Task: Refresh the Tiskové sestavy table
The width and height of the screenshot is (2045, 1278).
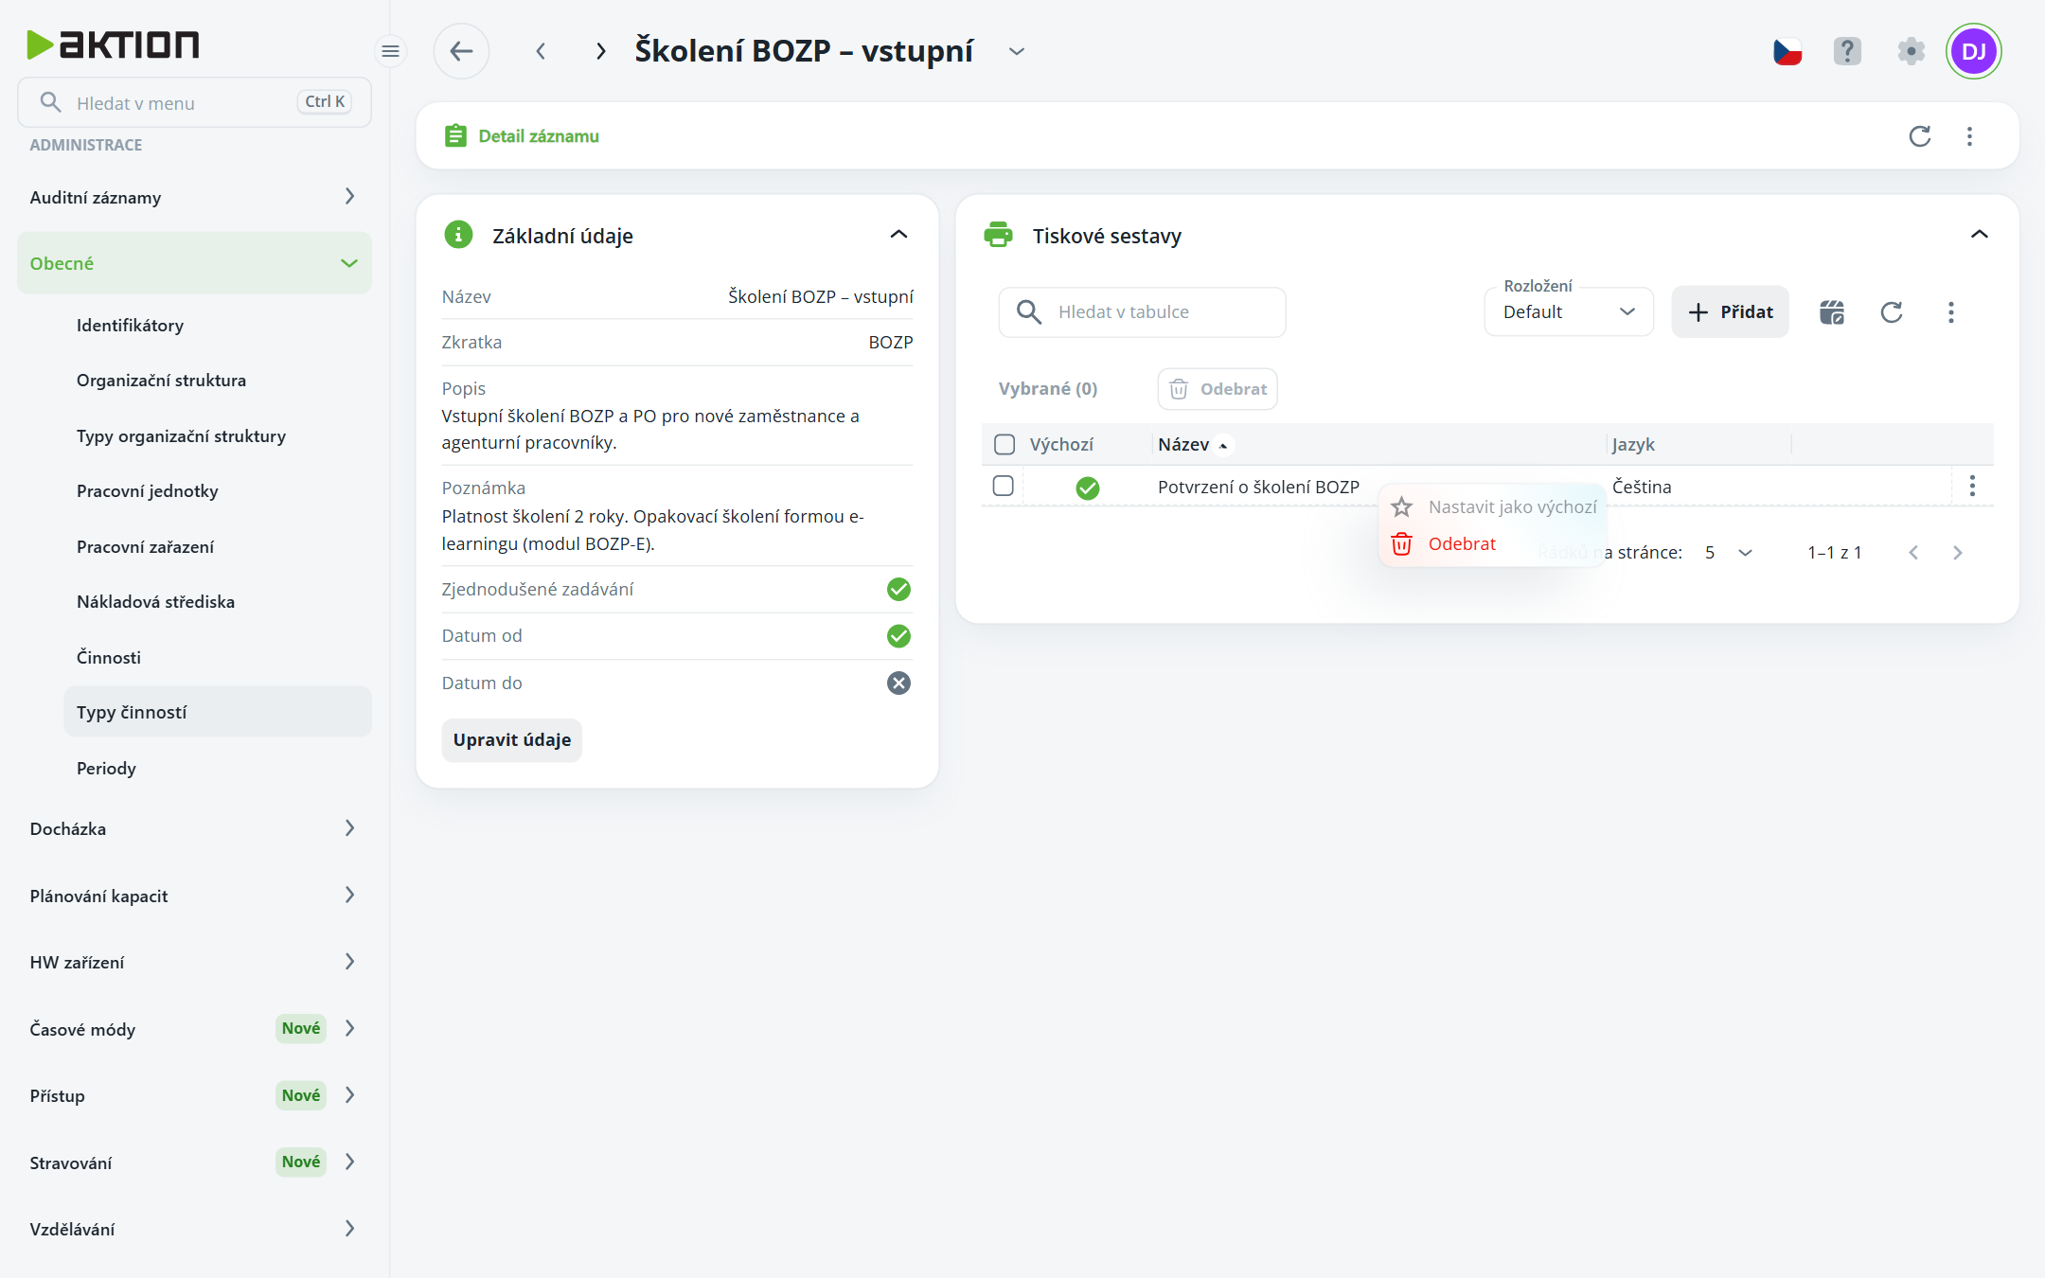Action: [1892, 312]
